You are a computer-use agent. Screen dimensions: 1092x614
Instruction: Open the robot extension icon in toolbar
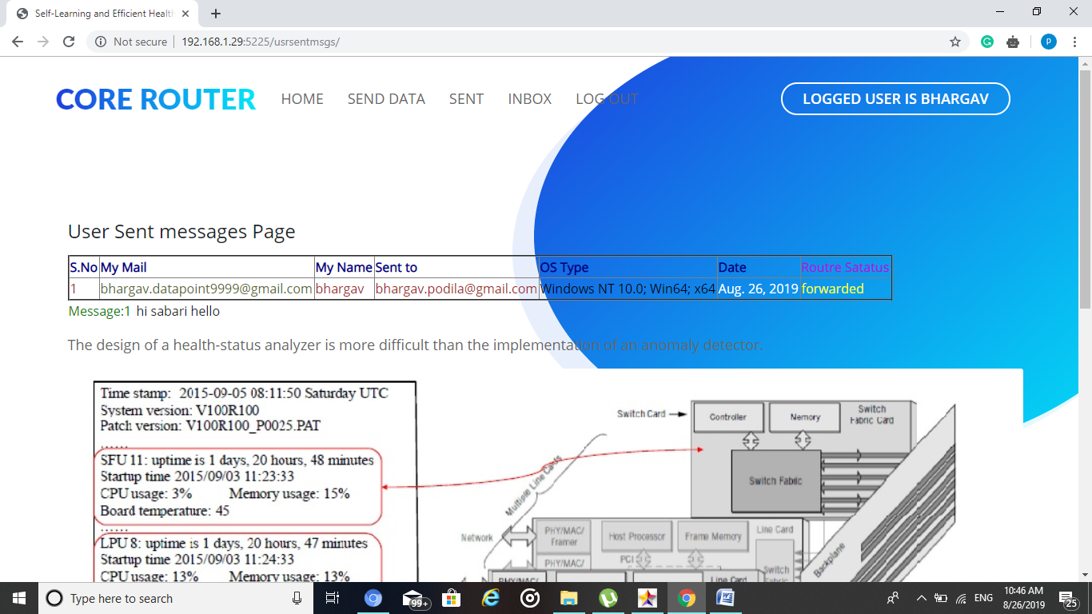pyautogui.click(x=1013, y=42)
